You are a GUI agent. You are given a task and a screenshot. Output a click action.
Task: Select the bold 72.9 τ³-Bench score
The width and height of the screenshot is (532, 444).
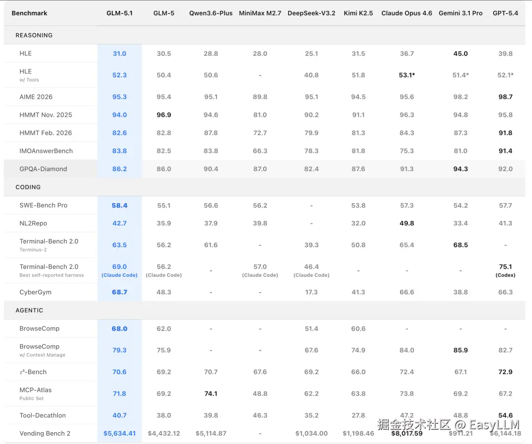(505, 372)
